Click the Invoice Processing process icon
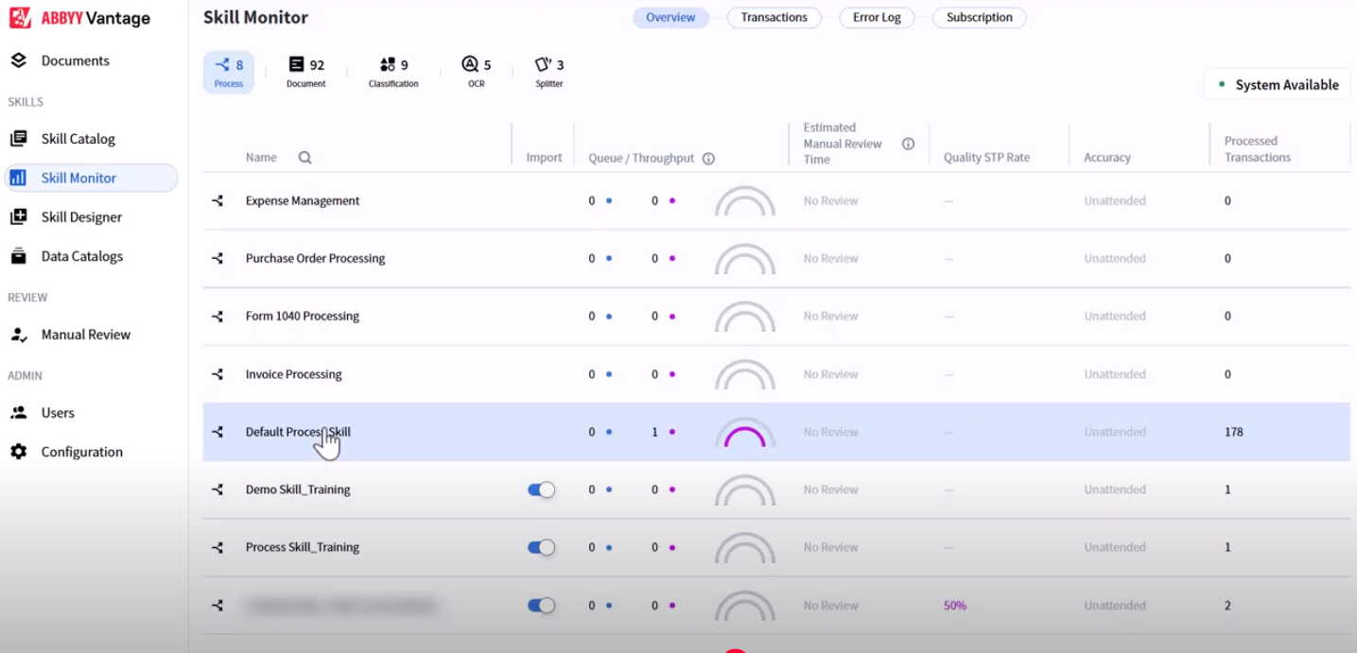 [217, 374]
